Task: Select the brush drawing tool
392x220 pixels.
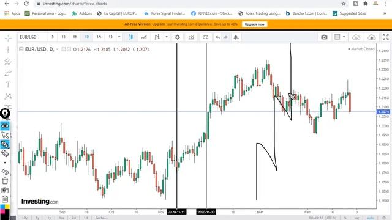Action: point(8,73)
